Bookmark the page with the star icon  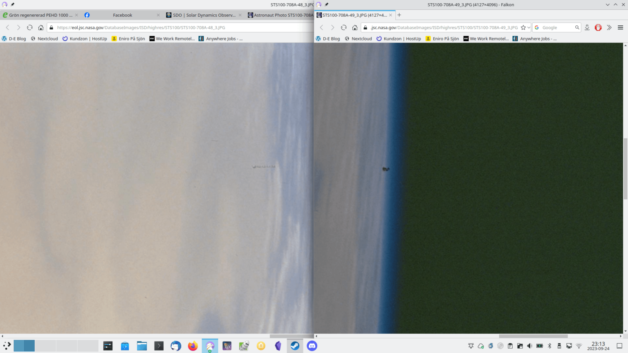524,27
